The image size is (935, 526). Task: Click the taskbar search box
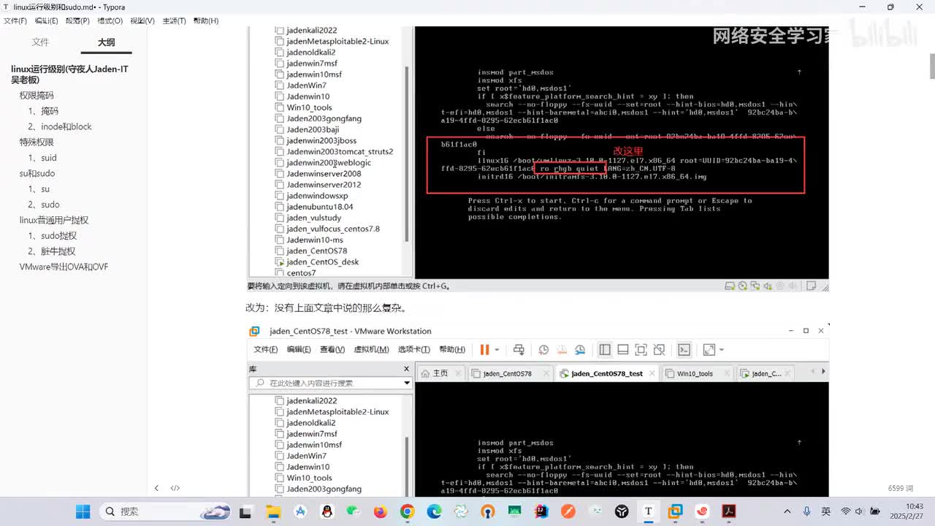pos(166,511)
